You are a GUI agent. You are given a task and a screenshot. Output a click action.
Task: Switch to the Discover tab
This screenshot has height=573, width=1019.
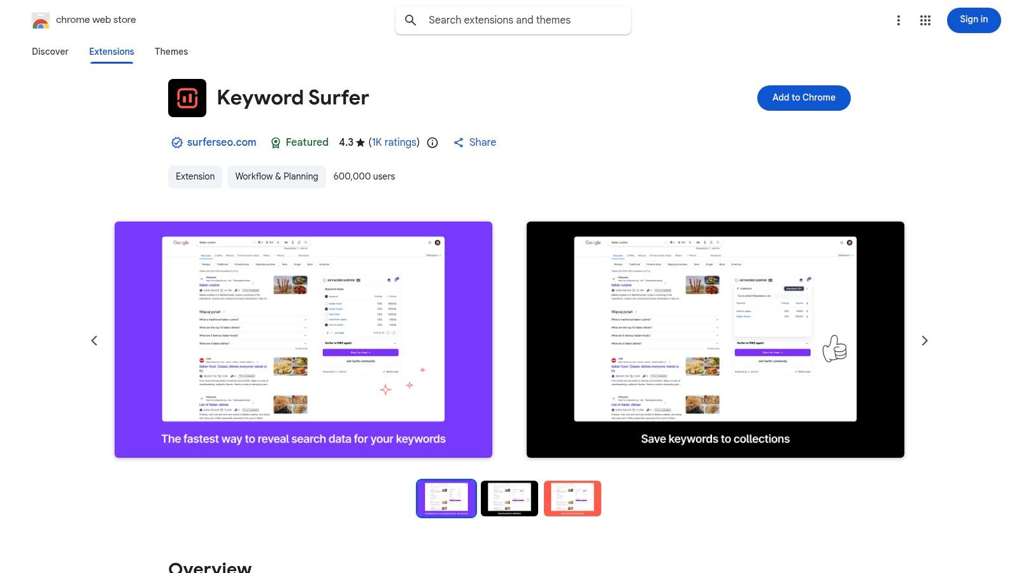50,52
